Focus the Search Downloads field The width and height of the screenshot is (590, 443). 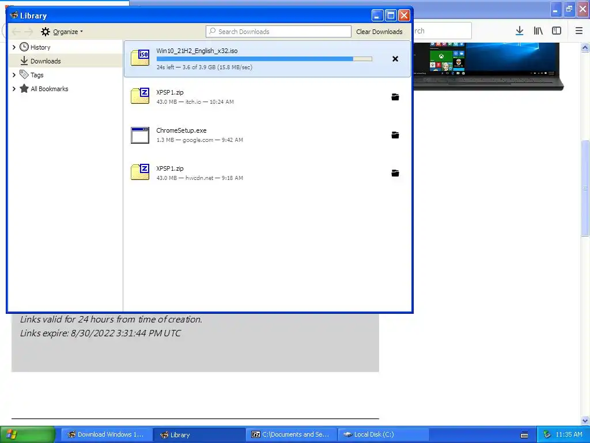coord(278,31)
